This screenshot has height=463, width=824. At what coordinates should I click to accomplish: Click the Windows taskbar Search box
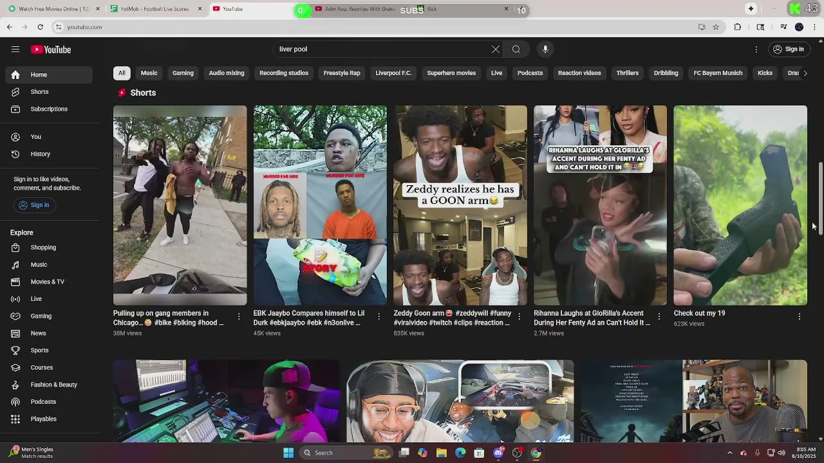(346, 453)
